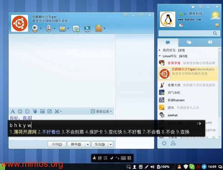The image size is (223, 170).
Task: Collapse the Linux网友 contact group
Action: (x=160, y=56)
